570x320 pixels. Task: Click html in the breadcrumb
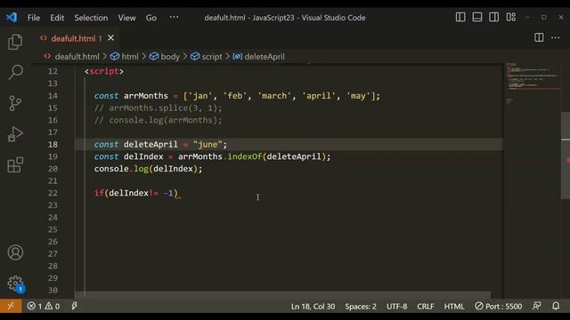[130, 57]
